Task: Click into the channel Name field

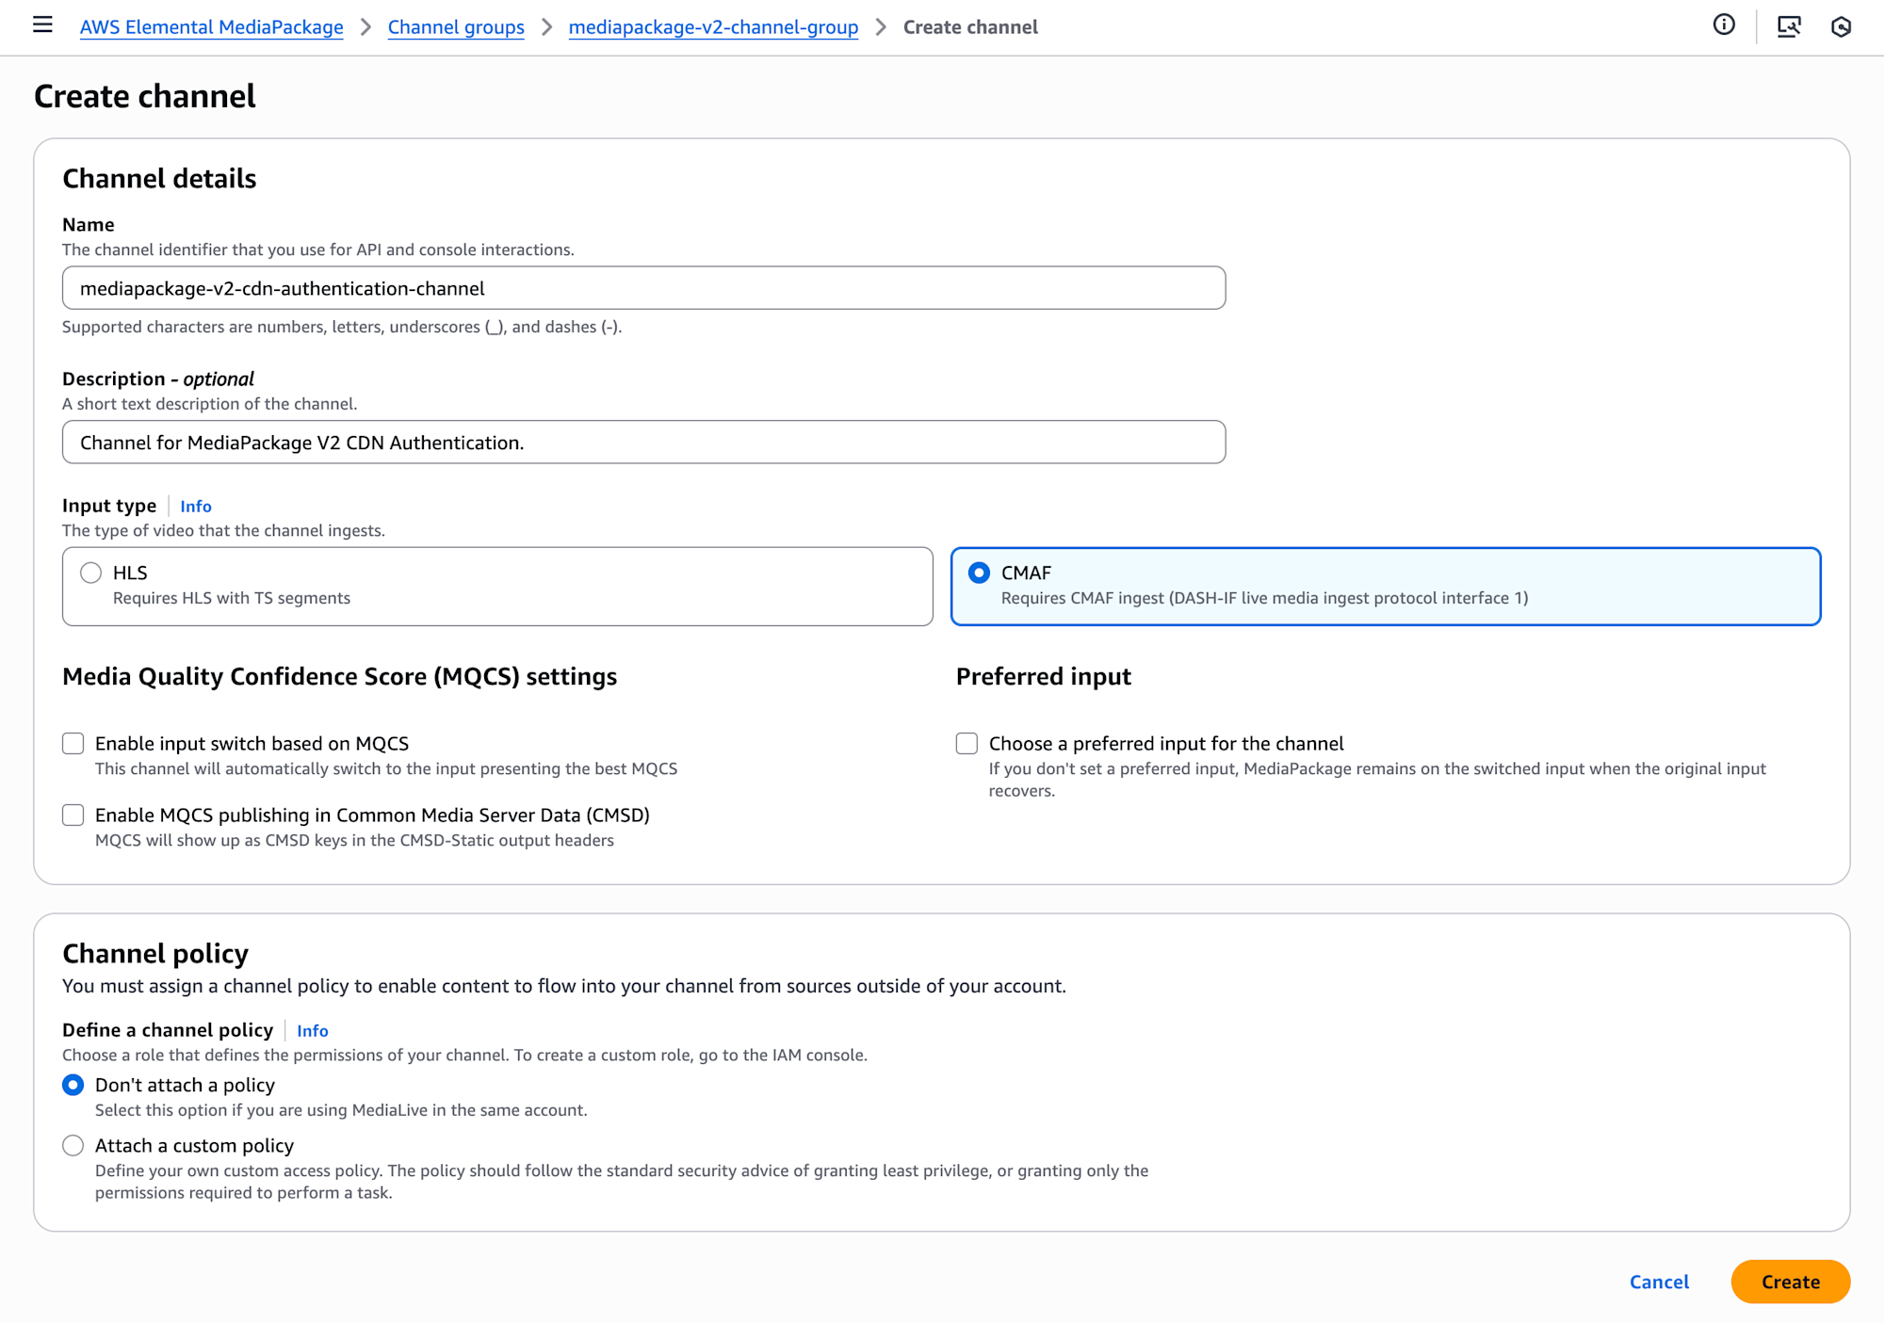Action: click(x=643, y=288)
